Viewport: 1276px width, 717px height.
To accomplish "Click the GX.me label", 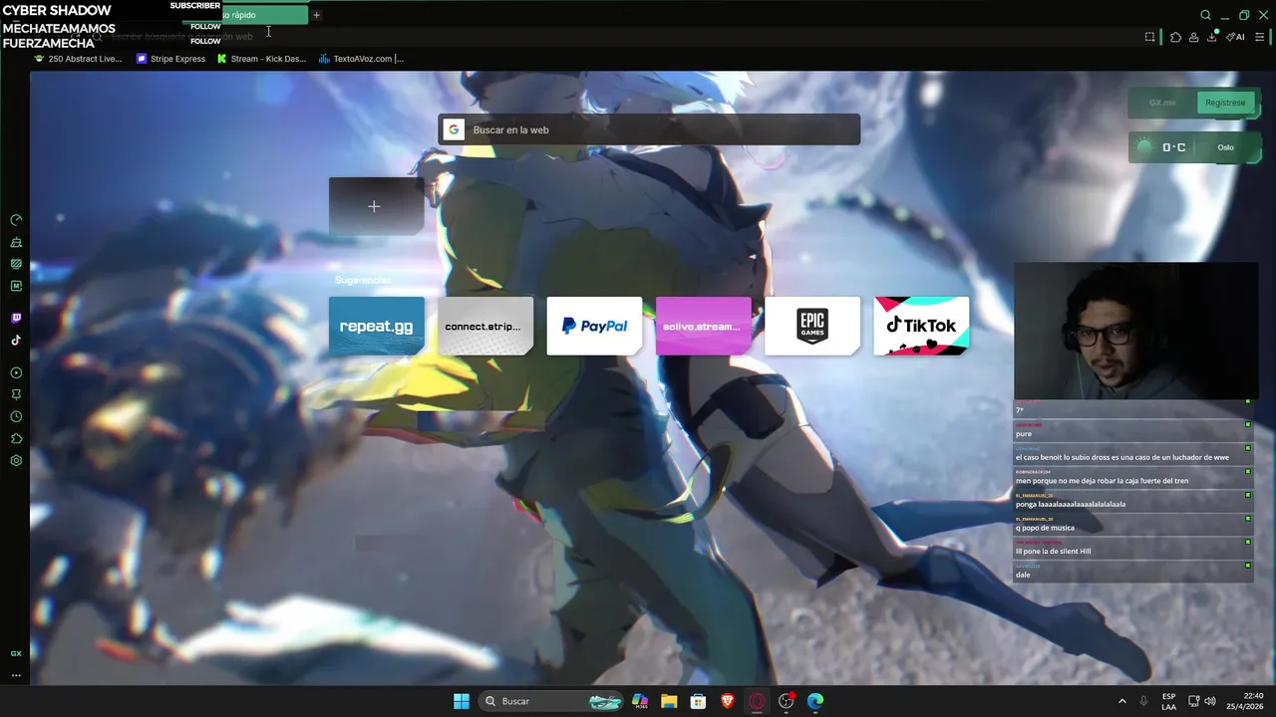I will [x=1162, y=103].
